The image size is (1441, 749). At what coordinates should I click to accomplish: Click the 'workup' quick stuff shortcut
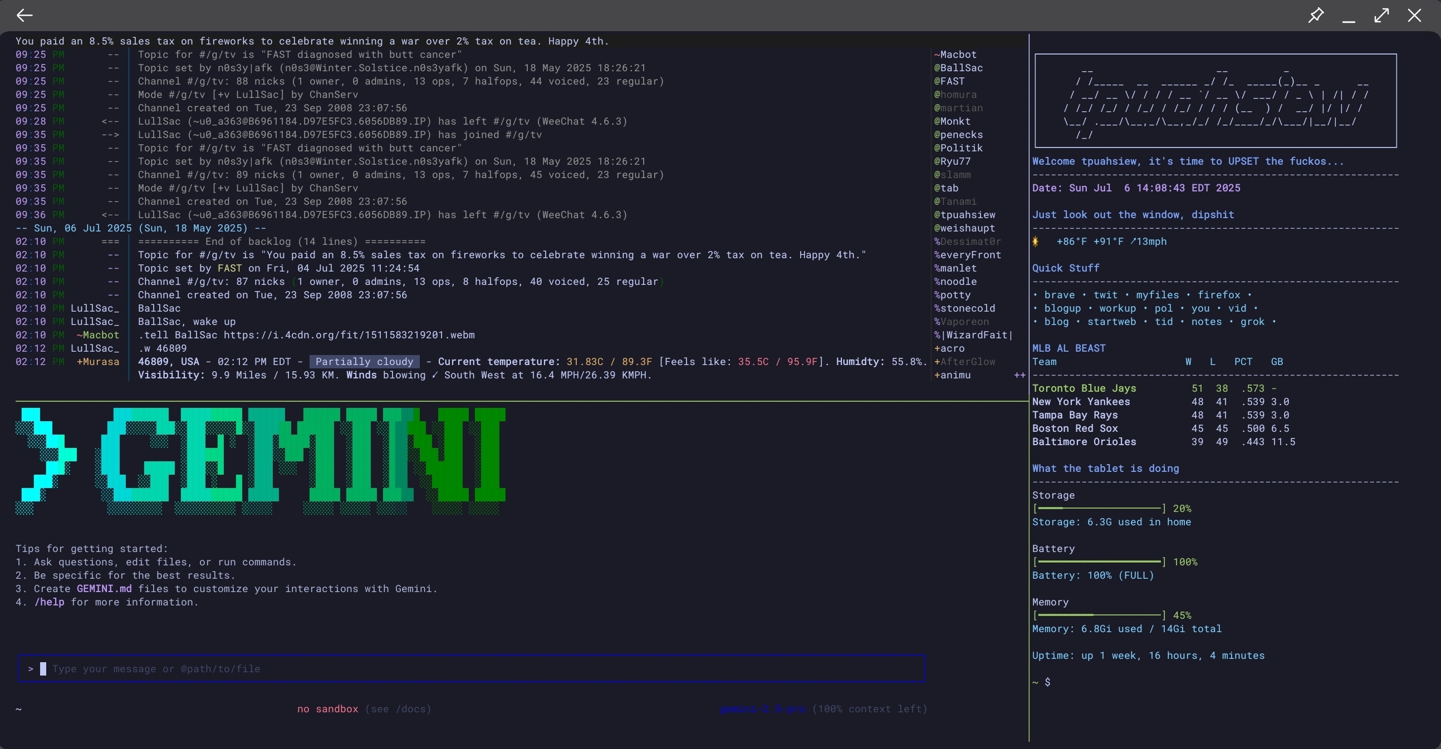click(x=1117, y=308)
